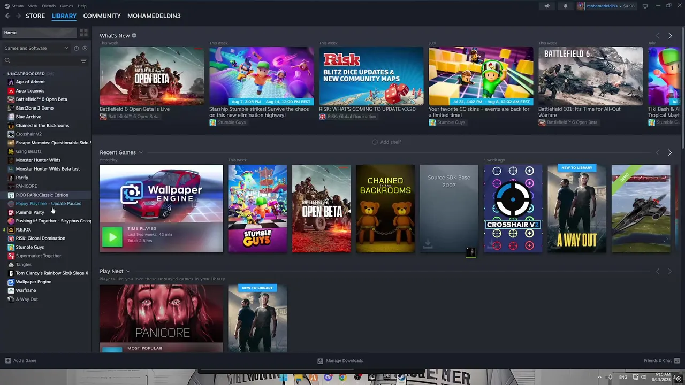Open Crosshair V2 recent game cover
Image resolution: width=685 pixels, height=385 pixels.
click(x=513, y=209)
